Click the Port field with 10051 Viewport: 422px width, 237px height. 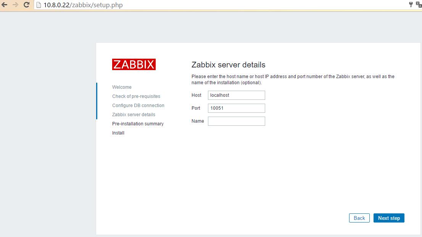tap(236, 108)
